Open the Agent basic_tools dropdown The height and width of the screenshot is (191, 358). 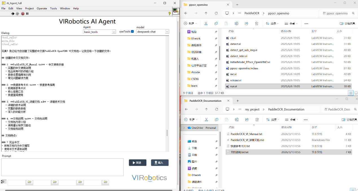[x=114, y=32]
